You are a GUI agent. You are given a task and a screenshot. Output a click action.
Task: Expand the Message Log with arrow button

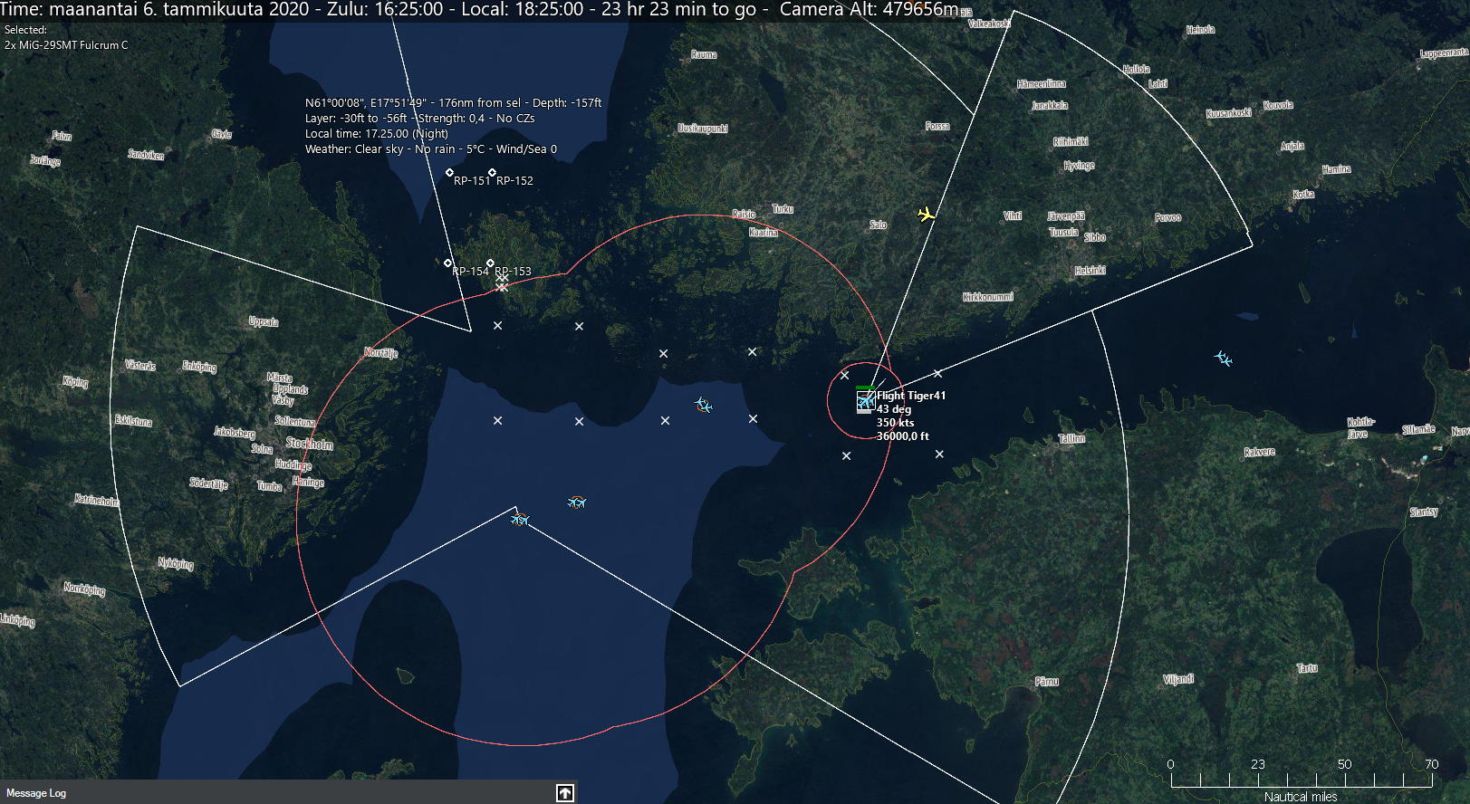564,793
